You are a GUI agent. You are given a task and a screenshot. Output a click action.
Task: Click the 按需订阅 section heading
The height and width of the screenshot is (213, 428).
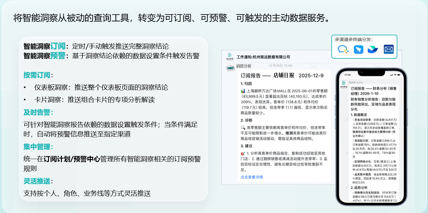tap(37, 75)
